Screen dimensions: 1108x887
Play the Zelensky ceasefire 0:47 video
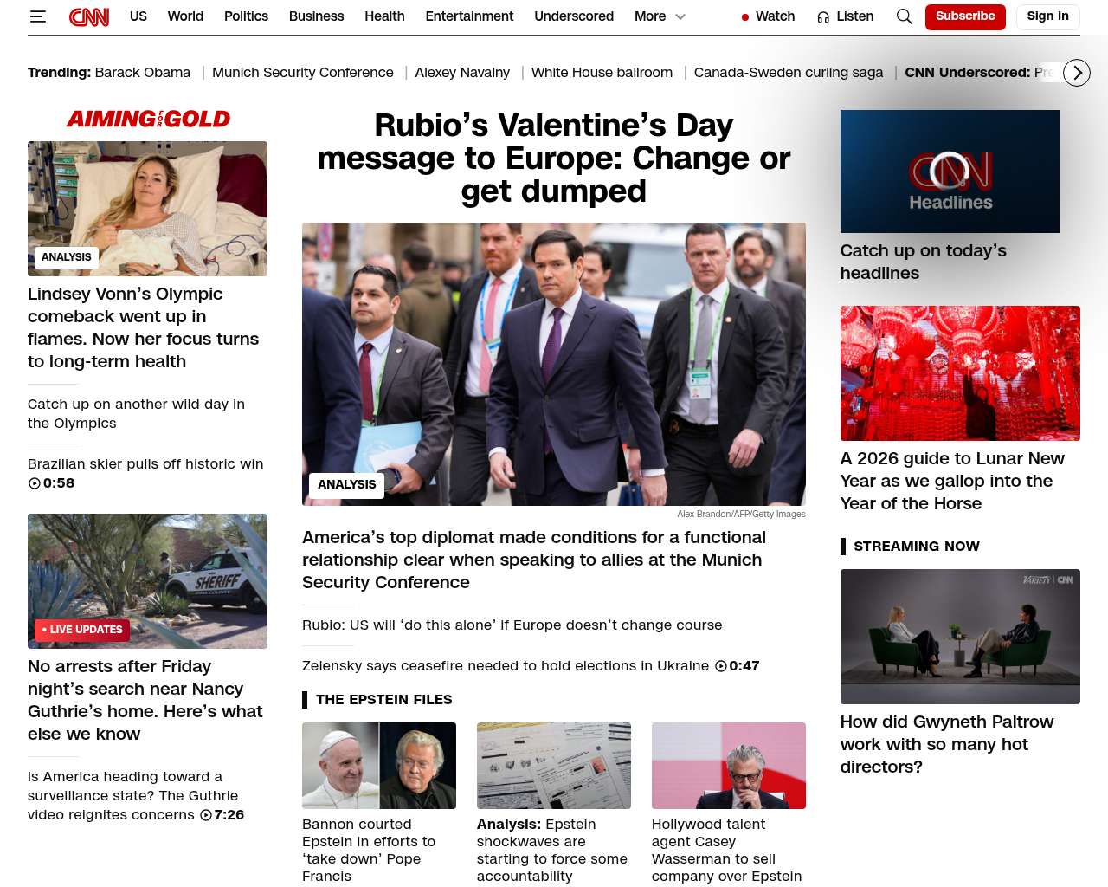pos(720,666)
